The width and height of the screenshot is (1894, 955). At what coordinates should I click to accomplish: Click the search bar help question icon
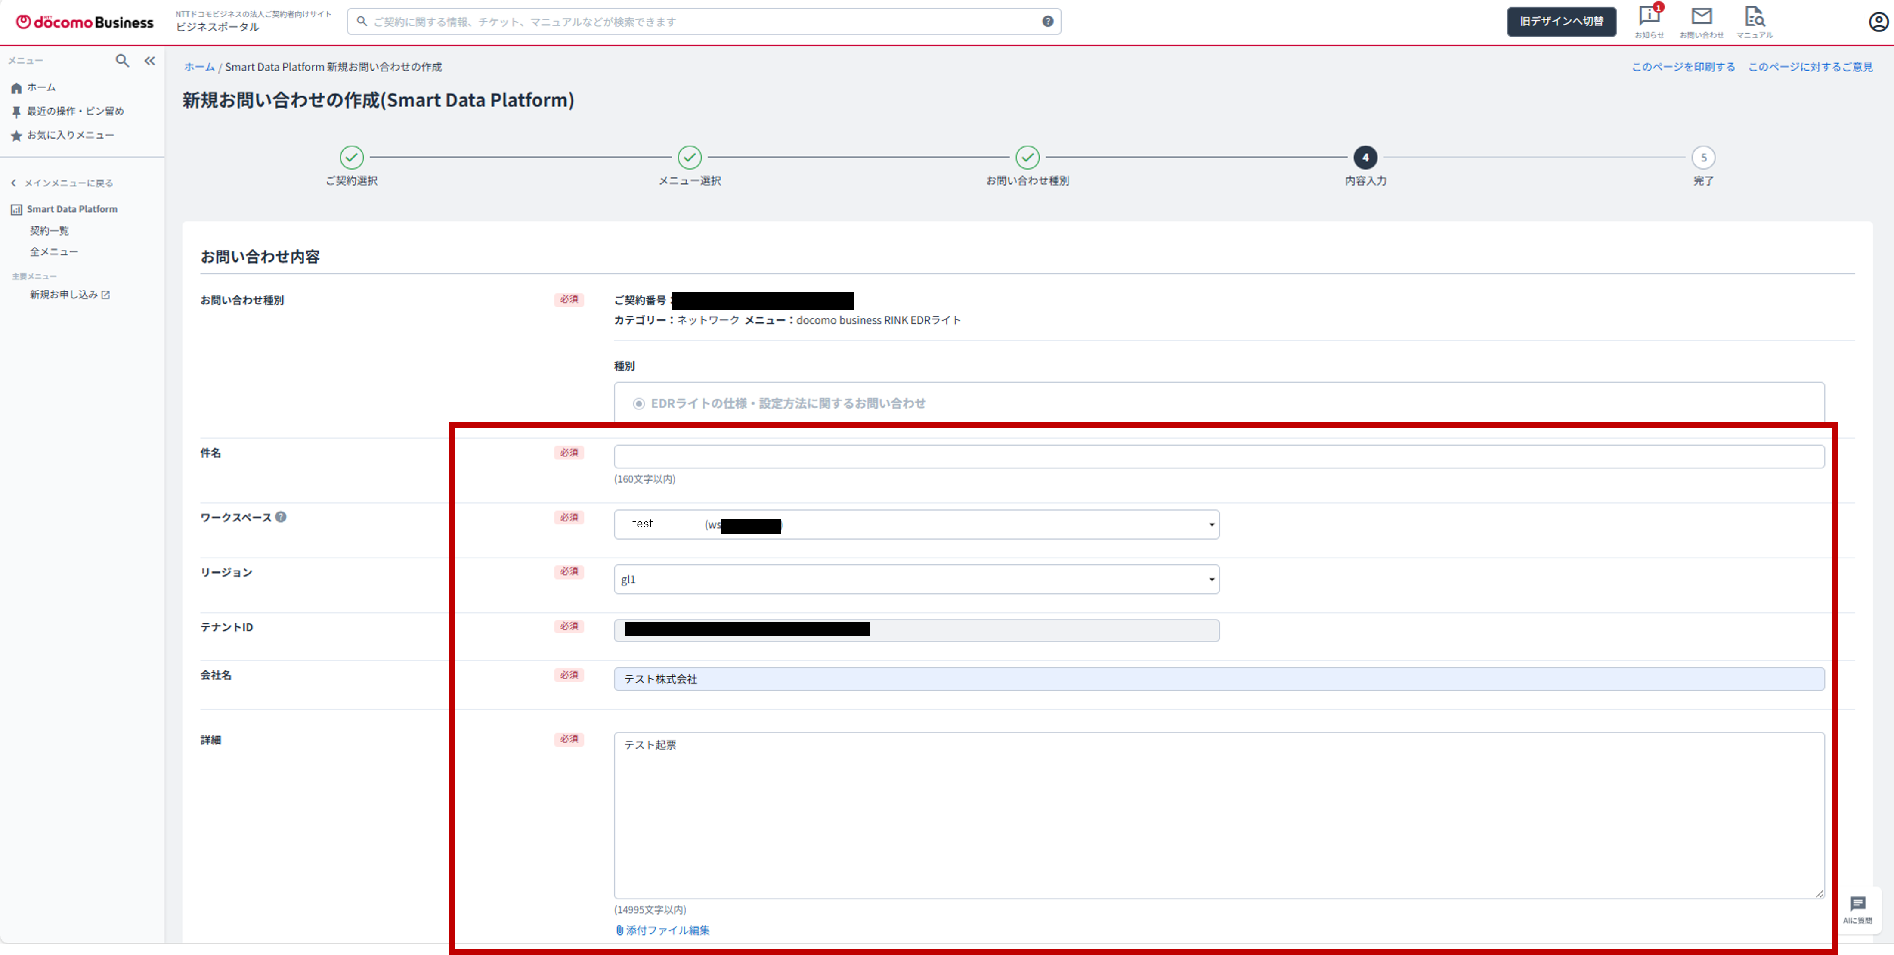[1048, 22]
